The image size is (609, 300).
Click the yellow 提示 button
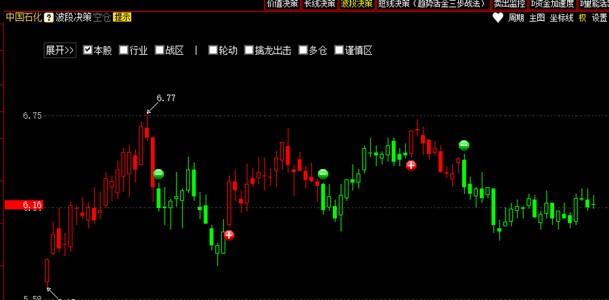tap(122, 18)
